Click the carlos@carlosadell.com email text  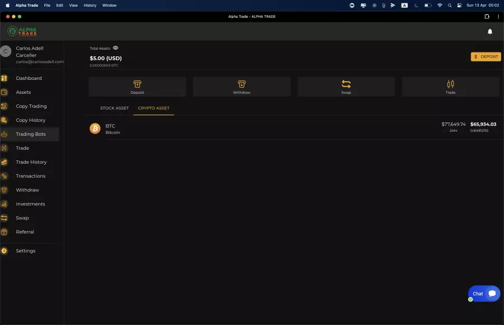[40, 62]
